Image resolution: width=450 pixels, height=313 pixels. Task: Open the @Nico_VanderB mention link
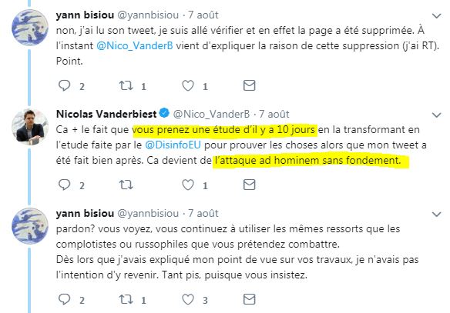tap(135, 46)
